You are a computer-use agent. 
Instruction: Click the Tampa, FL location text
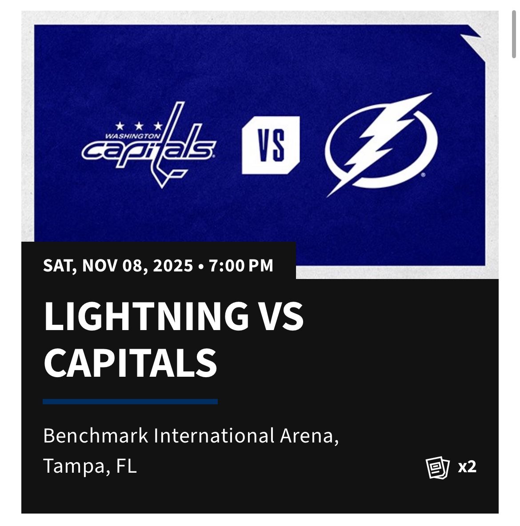pyautogui.click(x=90, y=466)
